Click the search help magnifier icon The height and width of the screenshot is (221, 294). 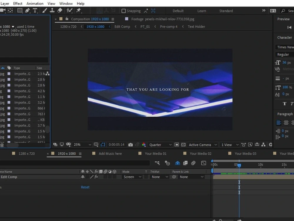tap(283, 11)
